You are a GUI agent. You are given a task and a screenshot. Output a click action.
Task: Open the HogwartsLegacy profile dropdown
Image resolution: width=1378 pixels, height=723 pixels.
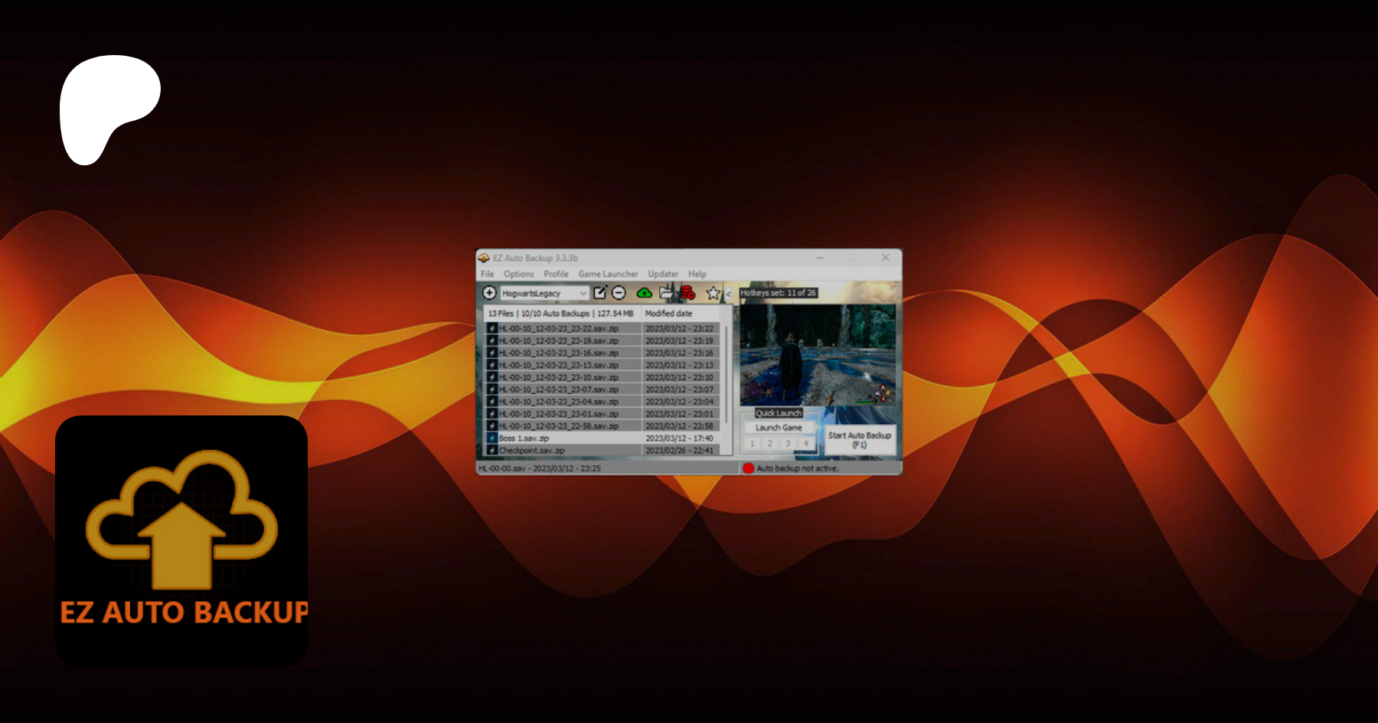coord(544,293)
